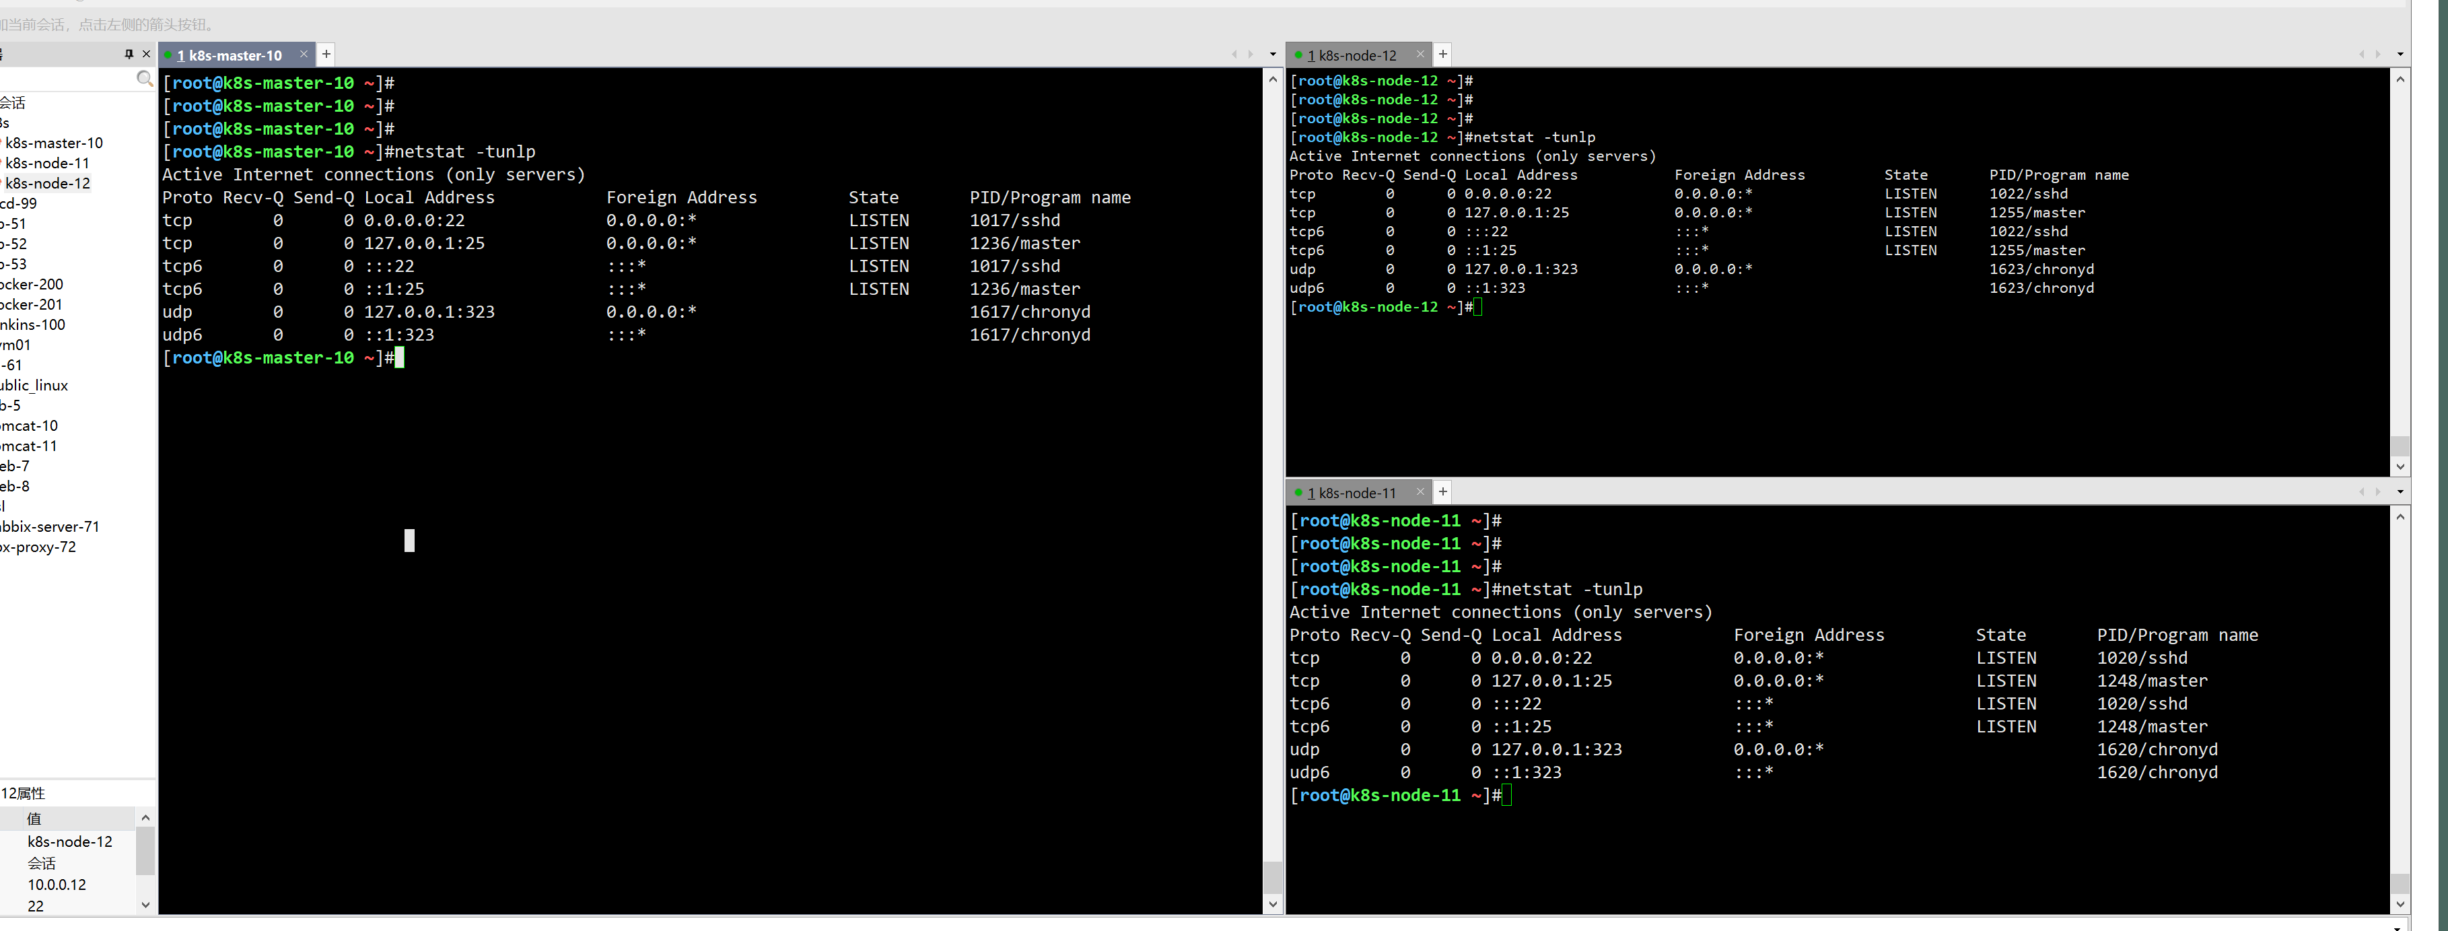
Task: Focus the k8s-master-10 terminal prompt cursor
Action: pyautogui.click(x=399, y=357)
